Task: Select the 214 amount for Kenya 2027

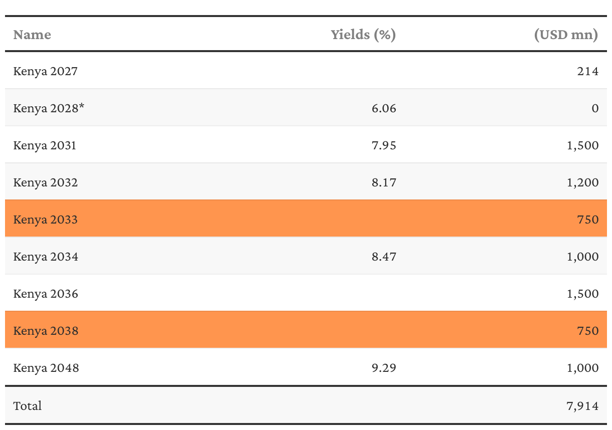Action: tap(588, 71)
